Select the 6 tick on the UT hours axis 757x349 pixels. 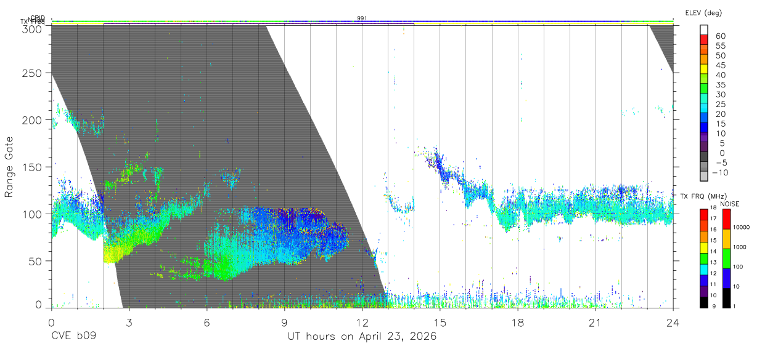click(207, 323)
